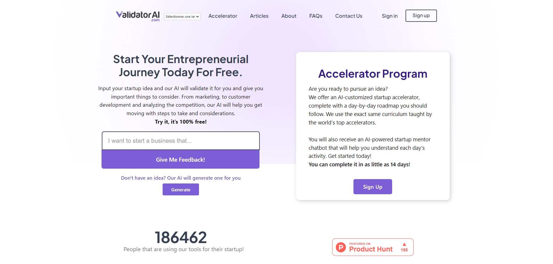Screen dimensions: 553x264
Task: Open the language selector dropdown
Action: point(182,17)
